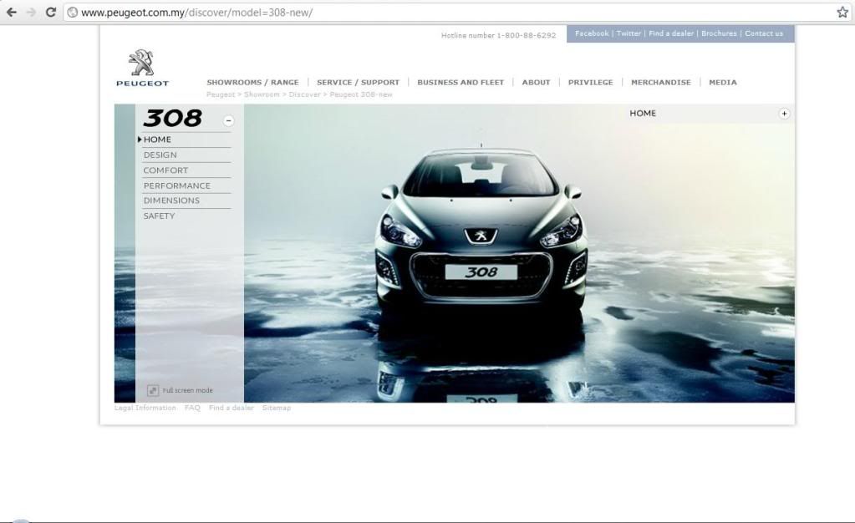
Task: Click Contact us in top bar
Action: tap(764, 33)
